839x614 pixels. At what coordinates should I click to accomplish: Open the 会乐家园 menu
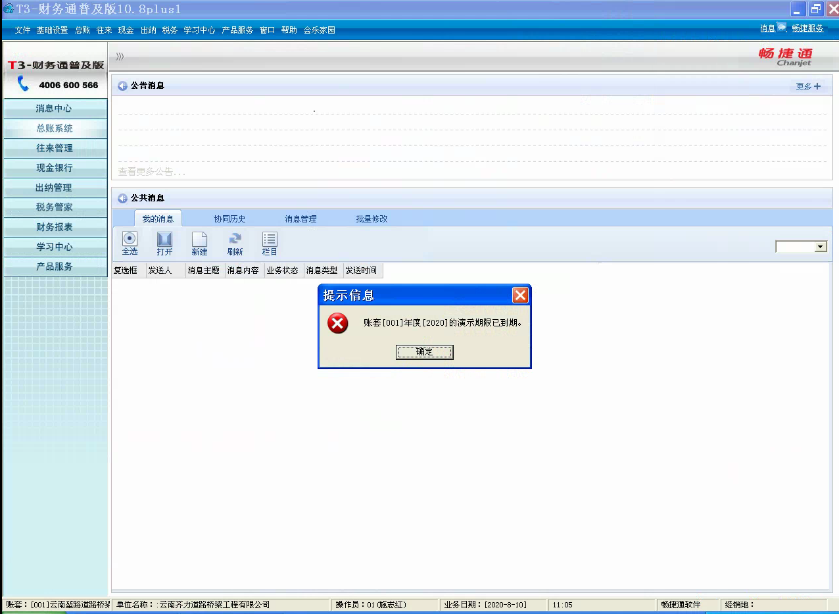320,30
